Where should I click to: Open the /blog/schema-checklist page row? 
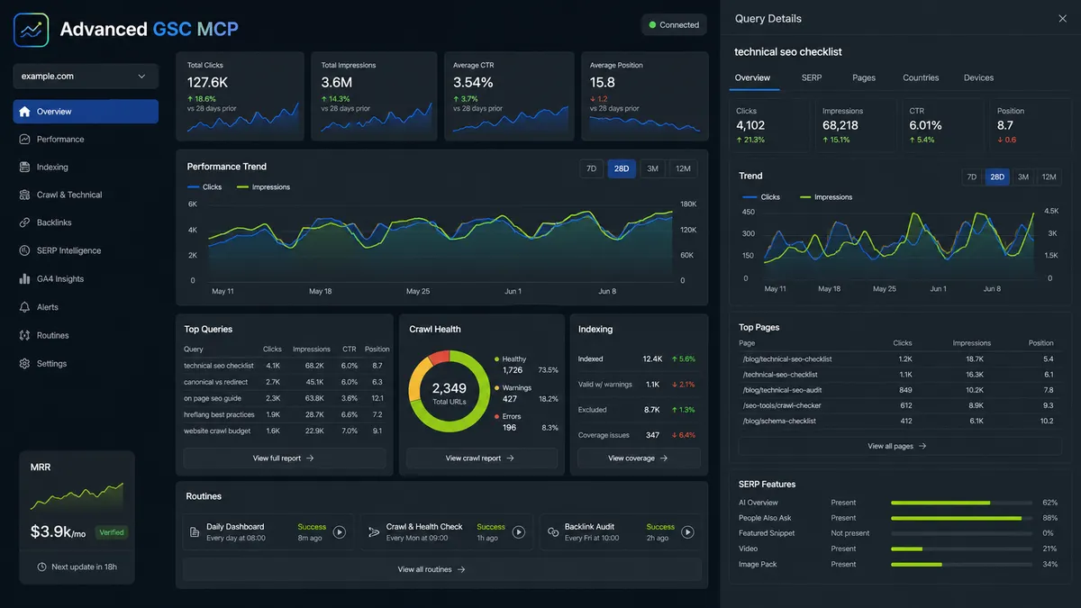898,421
